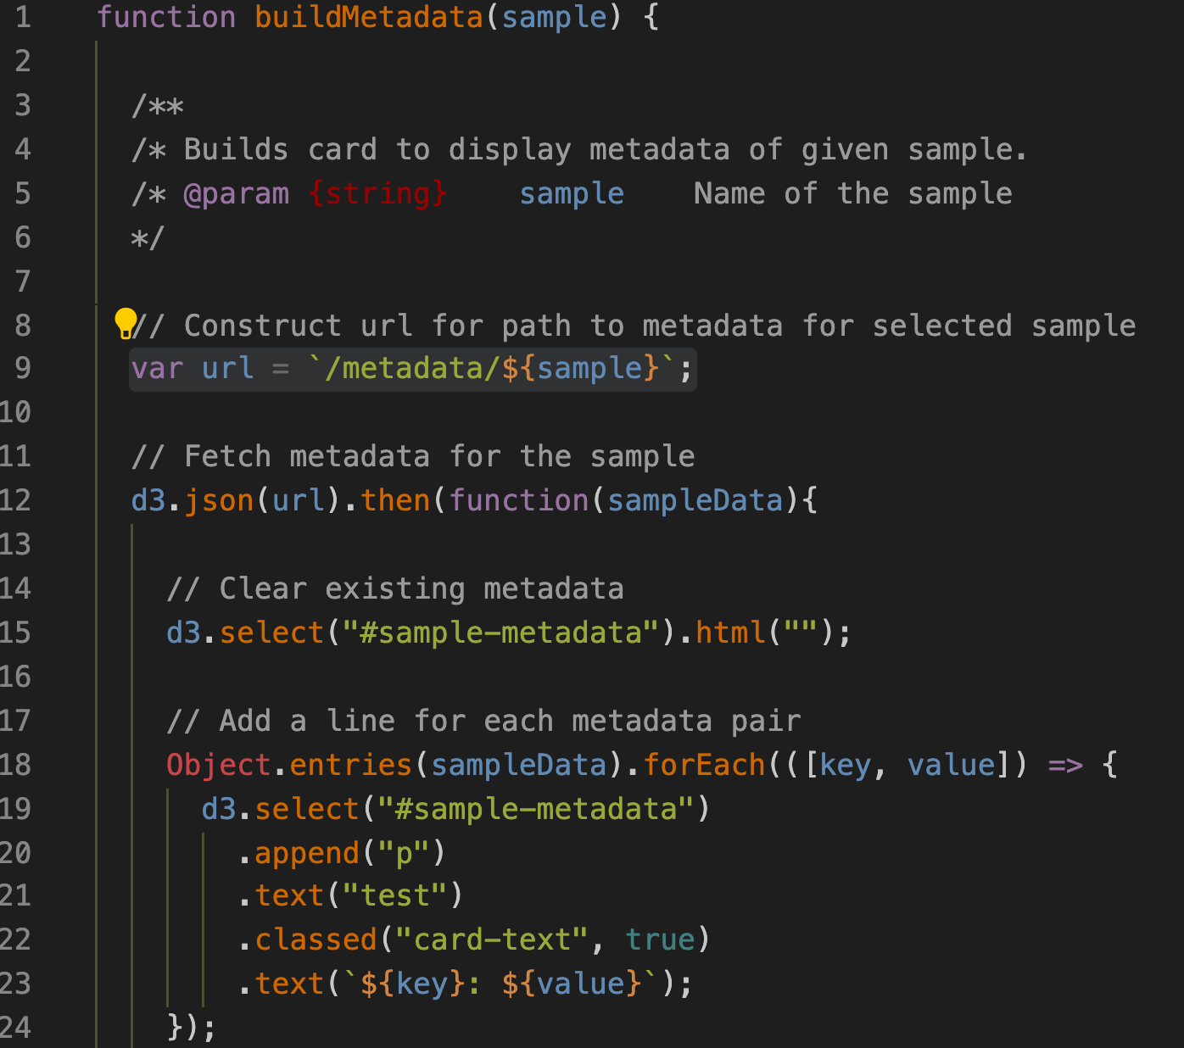Click the @param tag in doc comment

point(237,194)
